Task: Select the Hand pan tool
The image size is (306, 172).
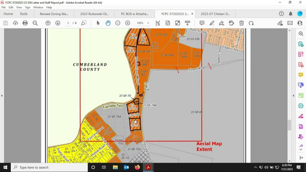Action: click(108, 23)
